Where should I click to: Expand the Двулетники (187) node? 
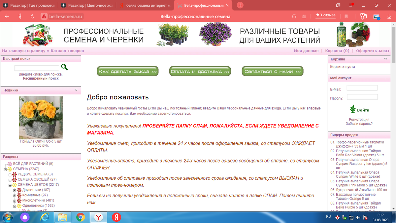[x=15, y=190]
